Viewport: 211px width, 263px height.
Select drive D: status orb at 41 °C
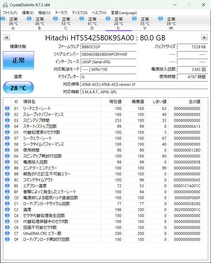click(x=82, y=18)
